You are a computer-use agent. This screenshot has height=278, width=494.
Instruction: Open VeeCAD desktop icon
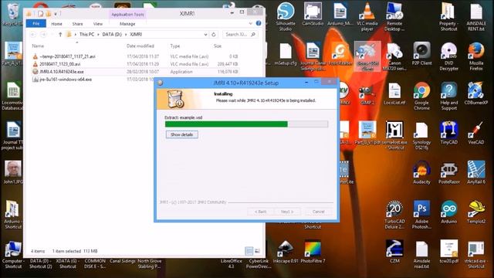point(476,134)
